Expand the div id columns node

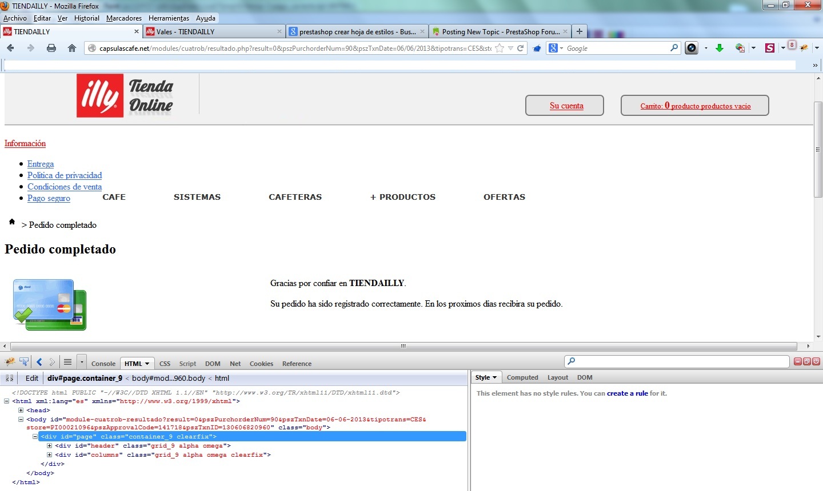click(x=49, y=455)
